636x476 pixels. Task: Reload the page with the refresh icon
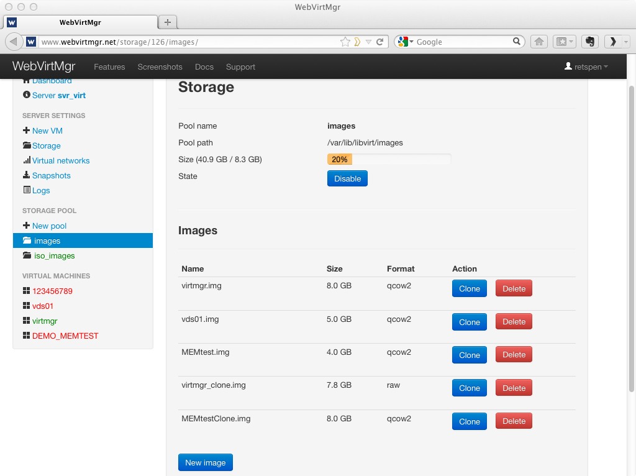click(x=379, y=42)
